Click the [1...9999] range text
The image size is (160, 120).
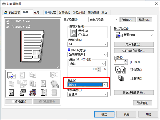point(135,62)
